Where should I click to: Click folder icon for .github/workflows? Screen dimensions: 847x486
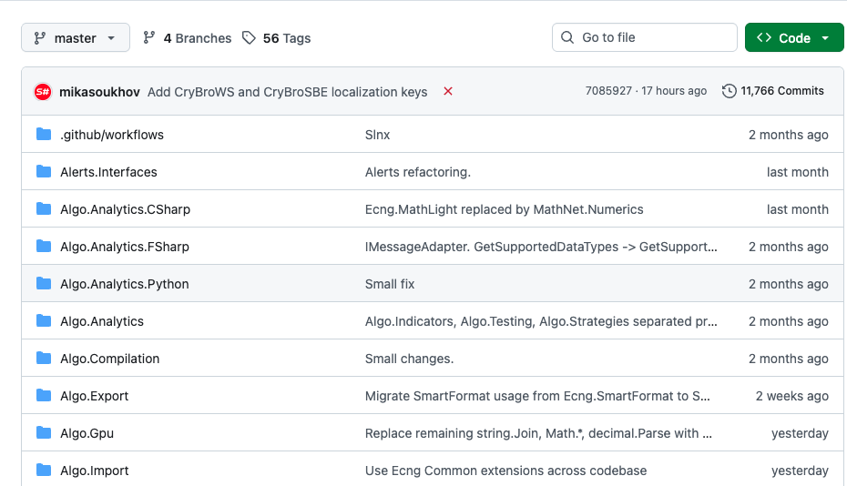click(x=44, y=134)
